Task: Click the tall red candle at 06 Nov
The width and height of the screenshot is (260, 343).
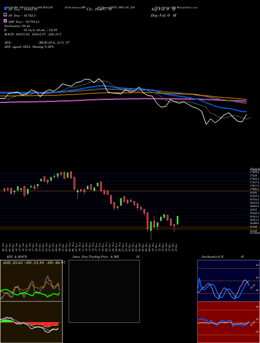Action: (74, 183)
